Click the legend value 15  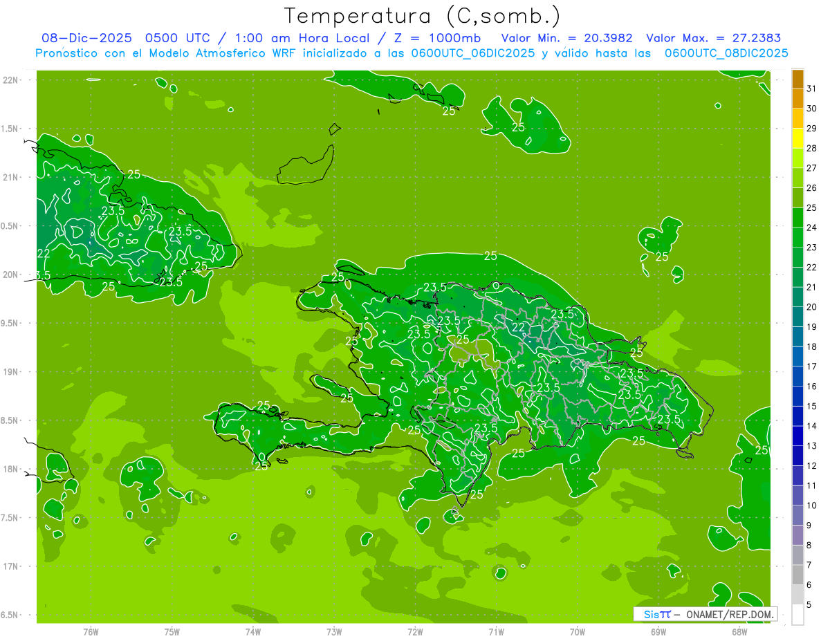click(812, 406)
